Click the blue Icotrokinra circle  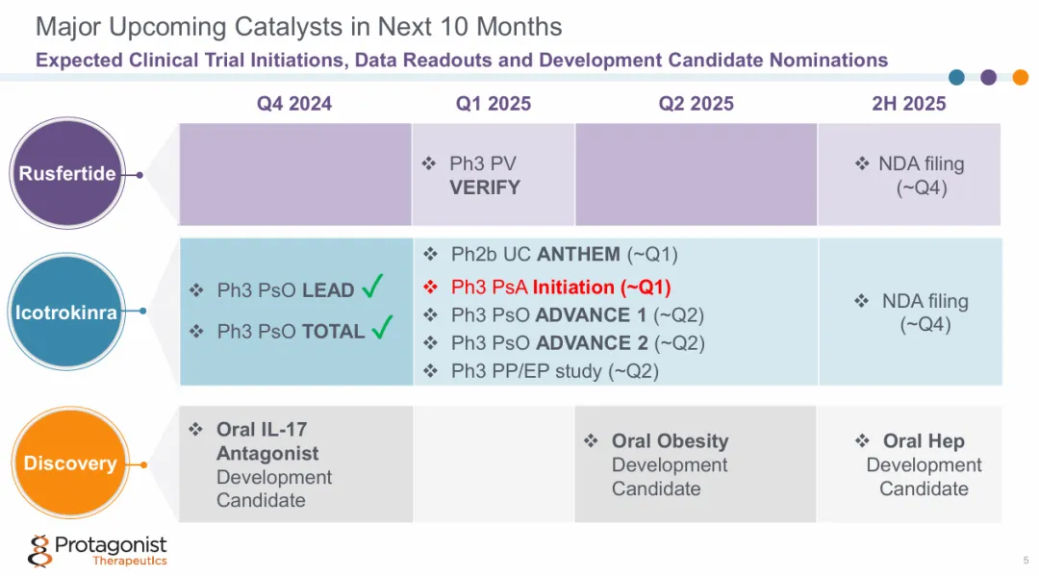[66, 313]
